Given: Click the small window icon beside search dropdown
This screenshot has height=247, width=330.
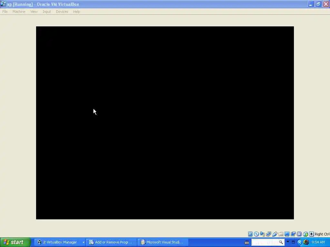Looking at the screenshot, I should point(293,242).
